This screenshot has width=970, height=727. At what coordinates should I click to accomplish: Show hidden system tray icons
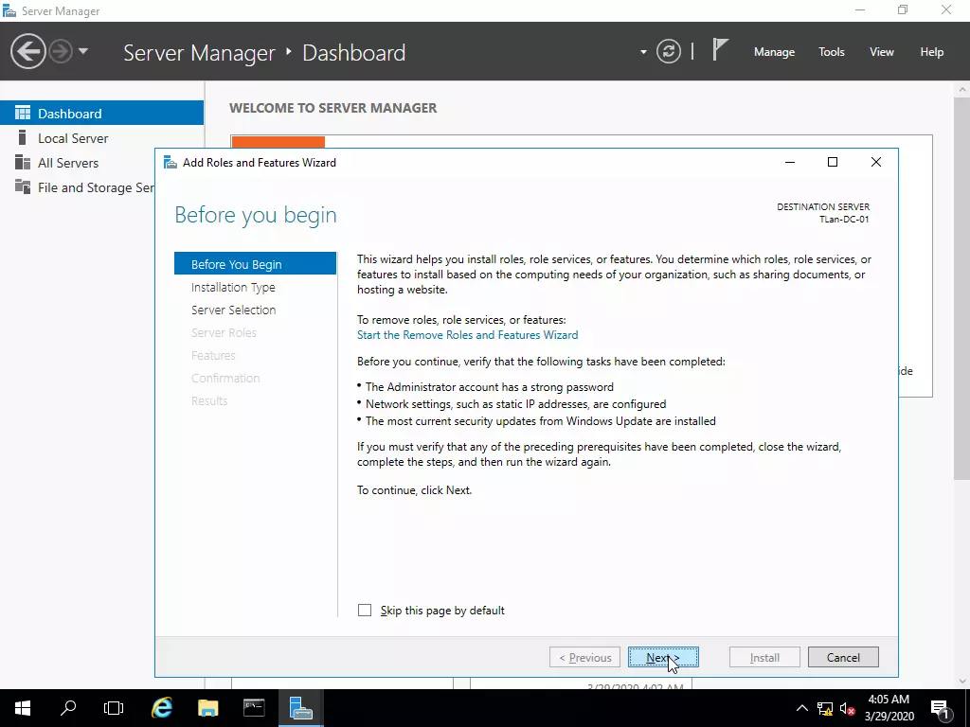(x=801, y=708)
